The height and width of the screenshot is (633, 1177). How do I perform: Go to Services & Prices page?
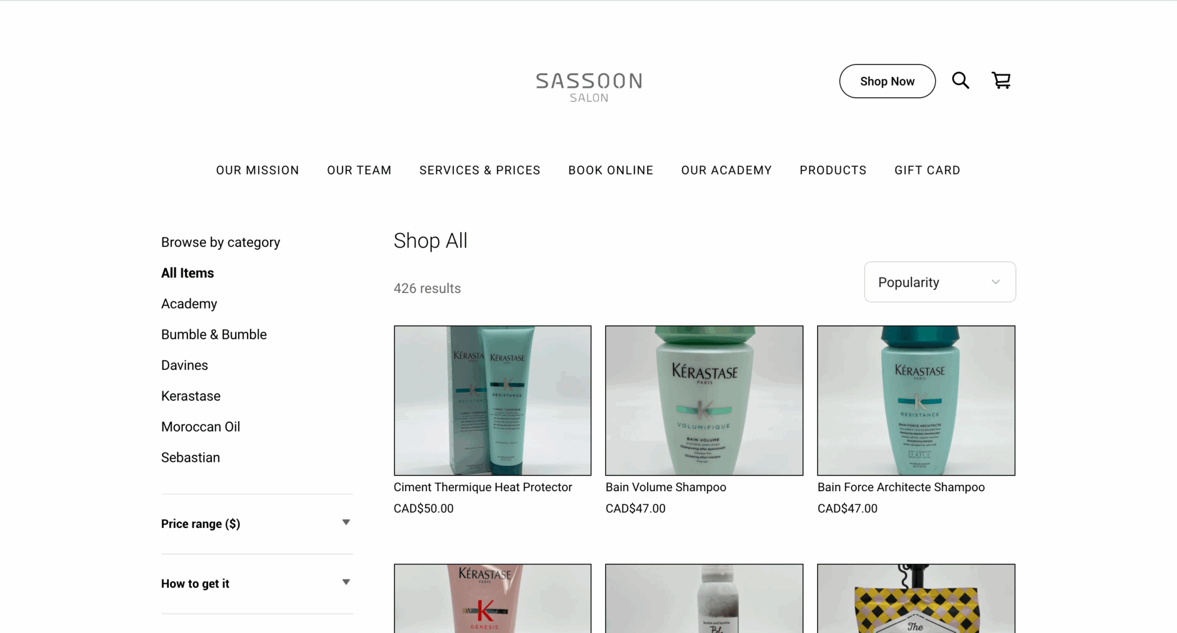tap(480, 170)
